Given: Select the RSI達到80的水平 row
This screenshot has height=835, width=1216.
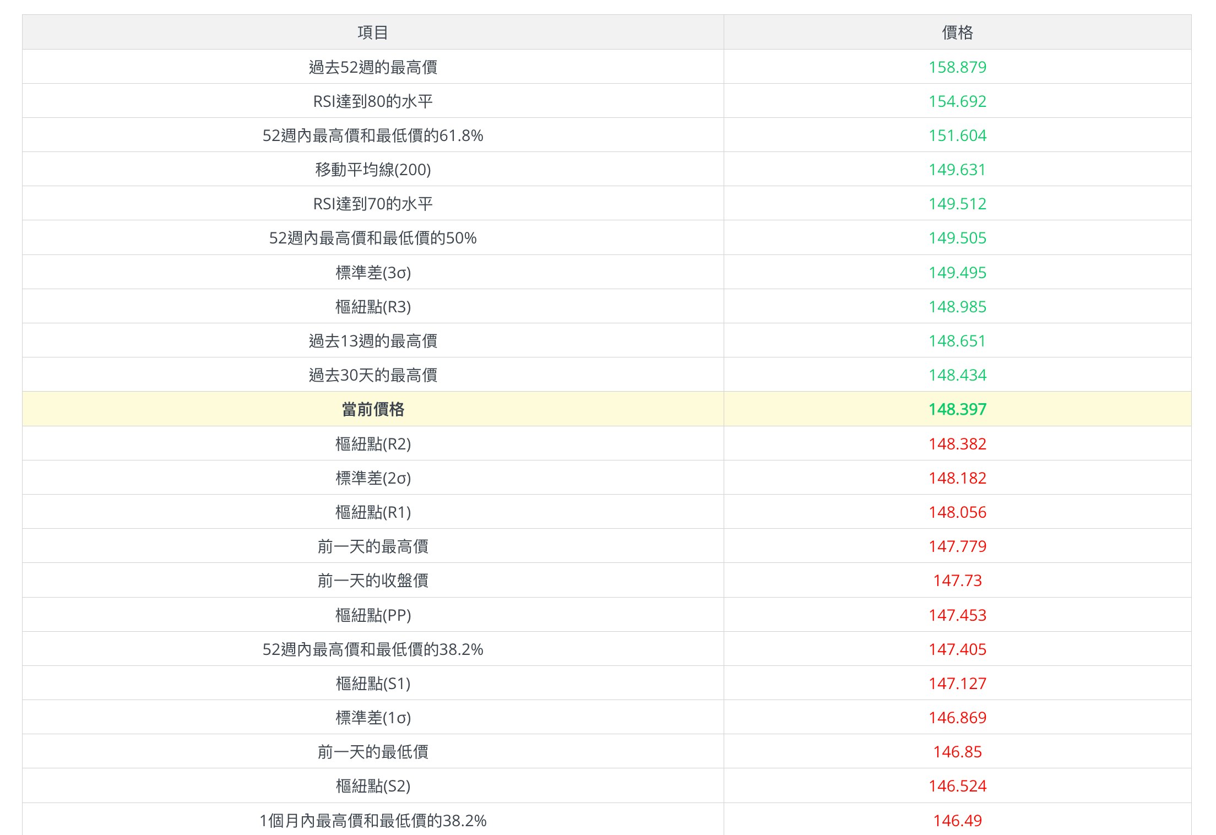Looking at the screenshot, I should pyautogui.click(x=372, y=101).
